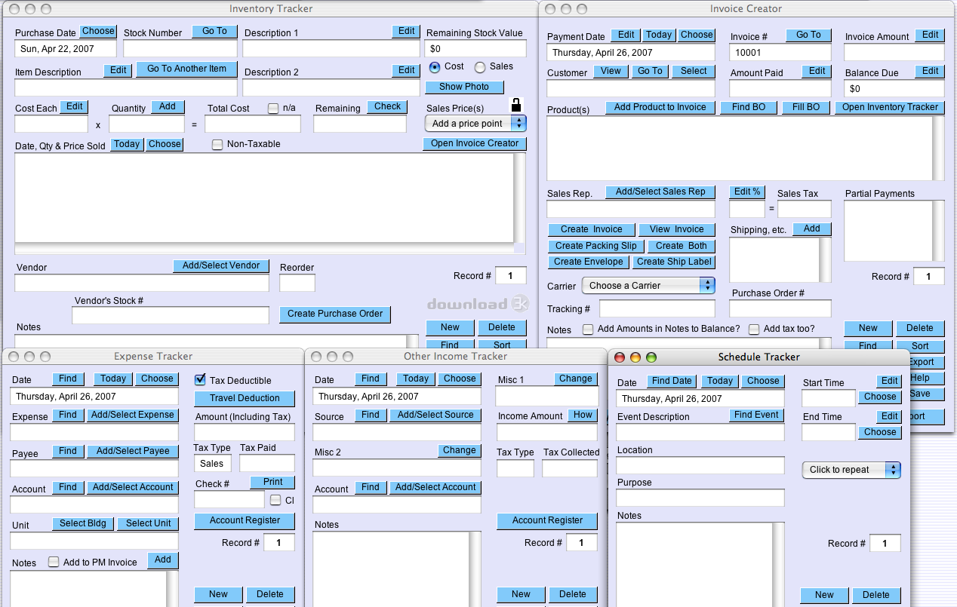Click the padlock icon beside Sales Price(s)
The image size is (957, 607).
pyautogui.click(x=516, y=106)
